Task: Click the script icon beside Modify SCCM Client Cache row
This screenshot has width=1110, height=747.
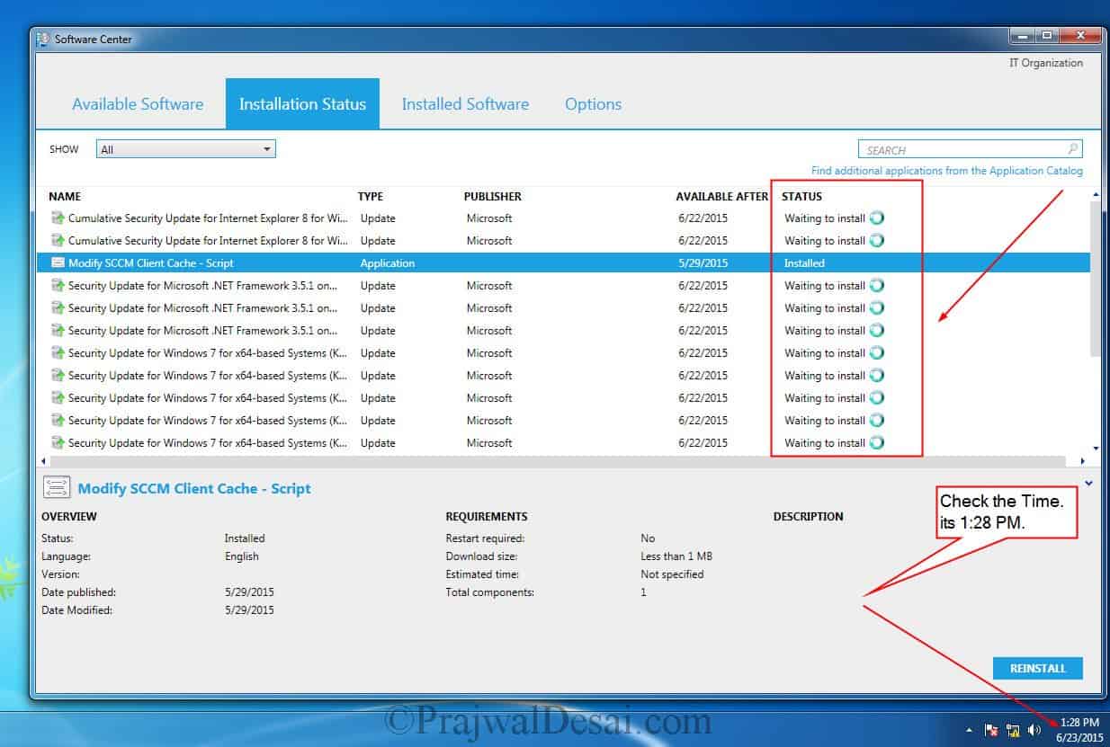Action: (58, 263)
